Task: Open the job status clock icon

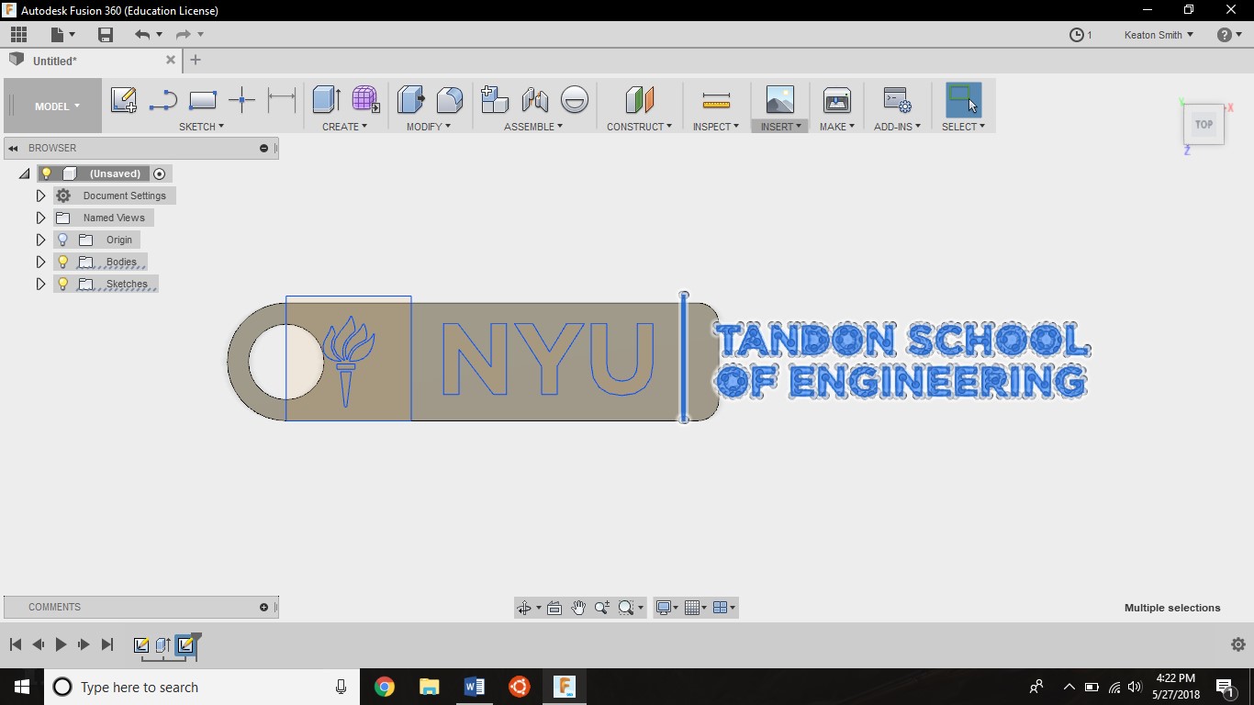Action: [1077, 35]
